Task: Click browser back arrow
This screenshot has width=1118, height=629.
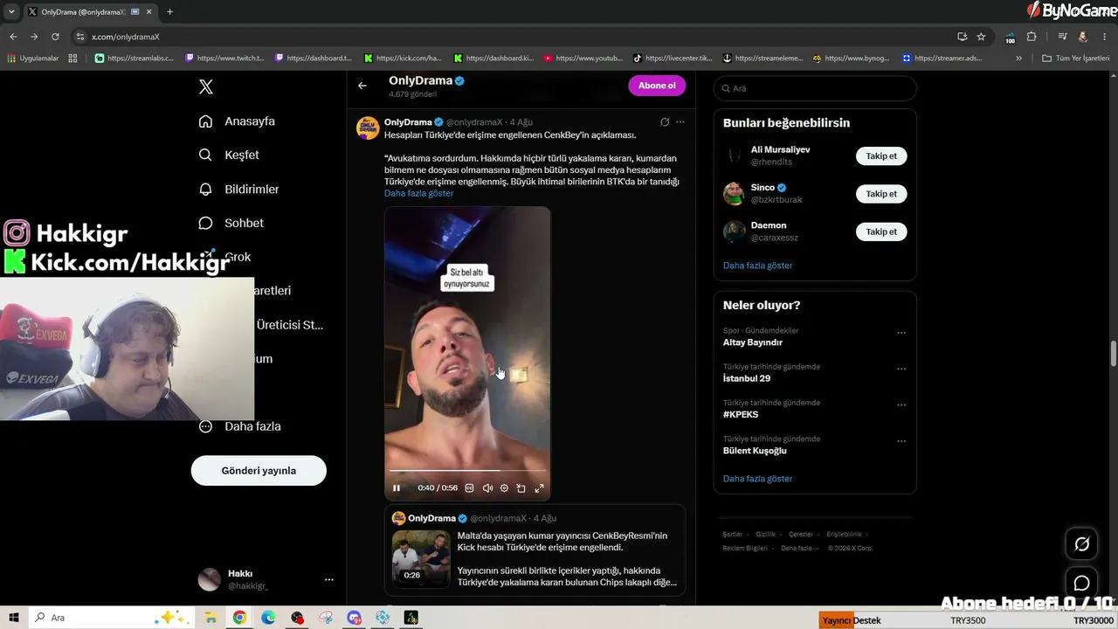Action: [13, 37]
